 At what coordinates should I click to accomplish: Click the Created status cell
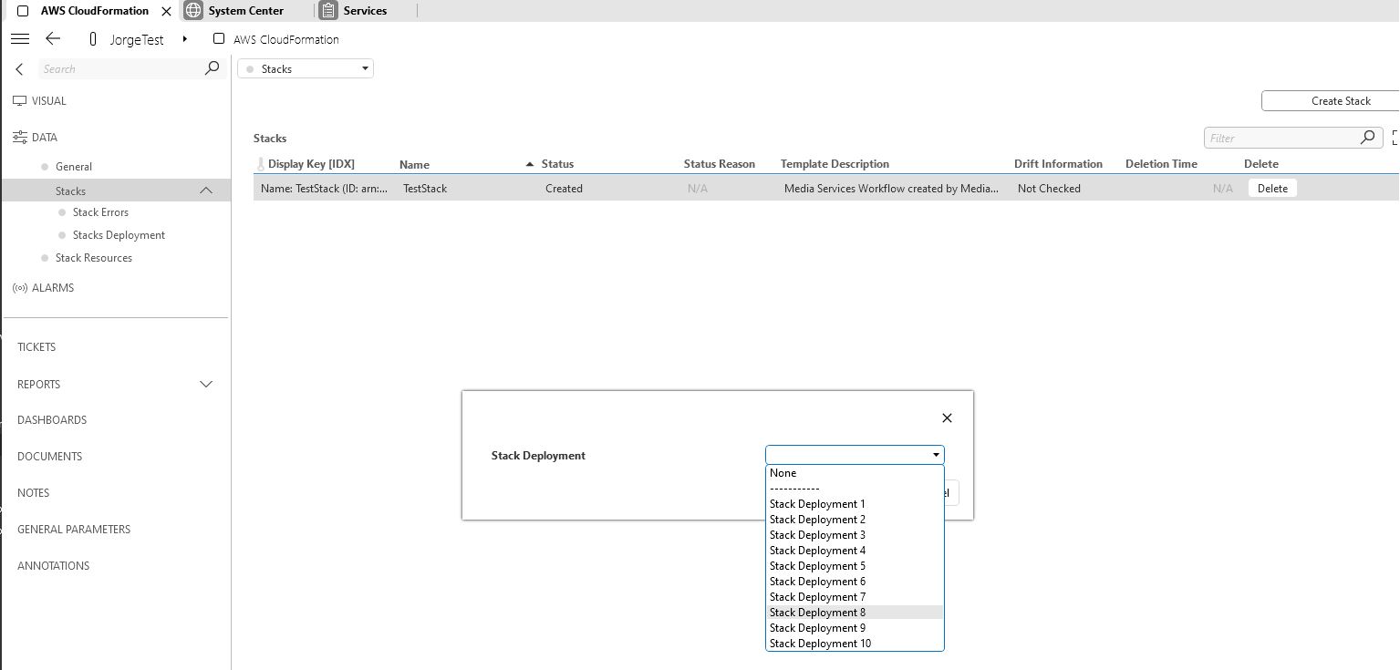click(x=564, y=189)
